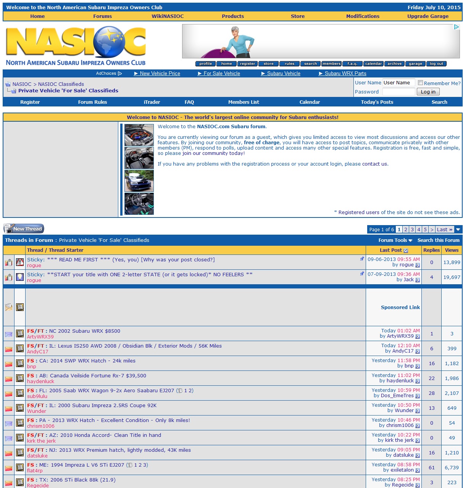This screenshot has width=463, height=488.
Task: Click Last » page link
Action: (445, 229)
